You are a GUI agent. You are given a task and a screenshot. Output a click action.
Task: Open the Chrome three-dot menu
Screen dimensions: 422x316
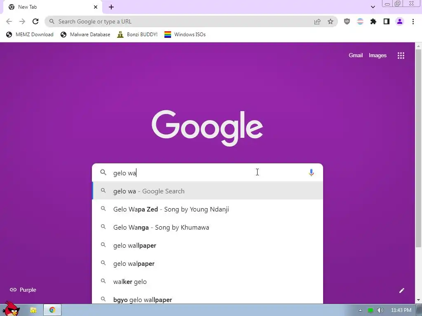point(413,21)
